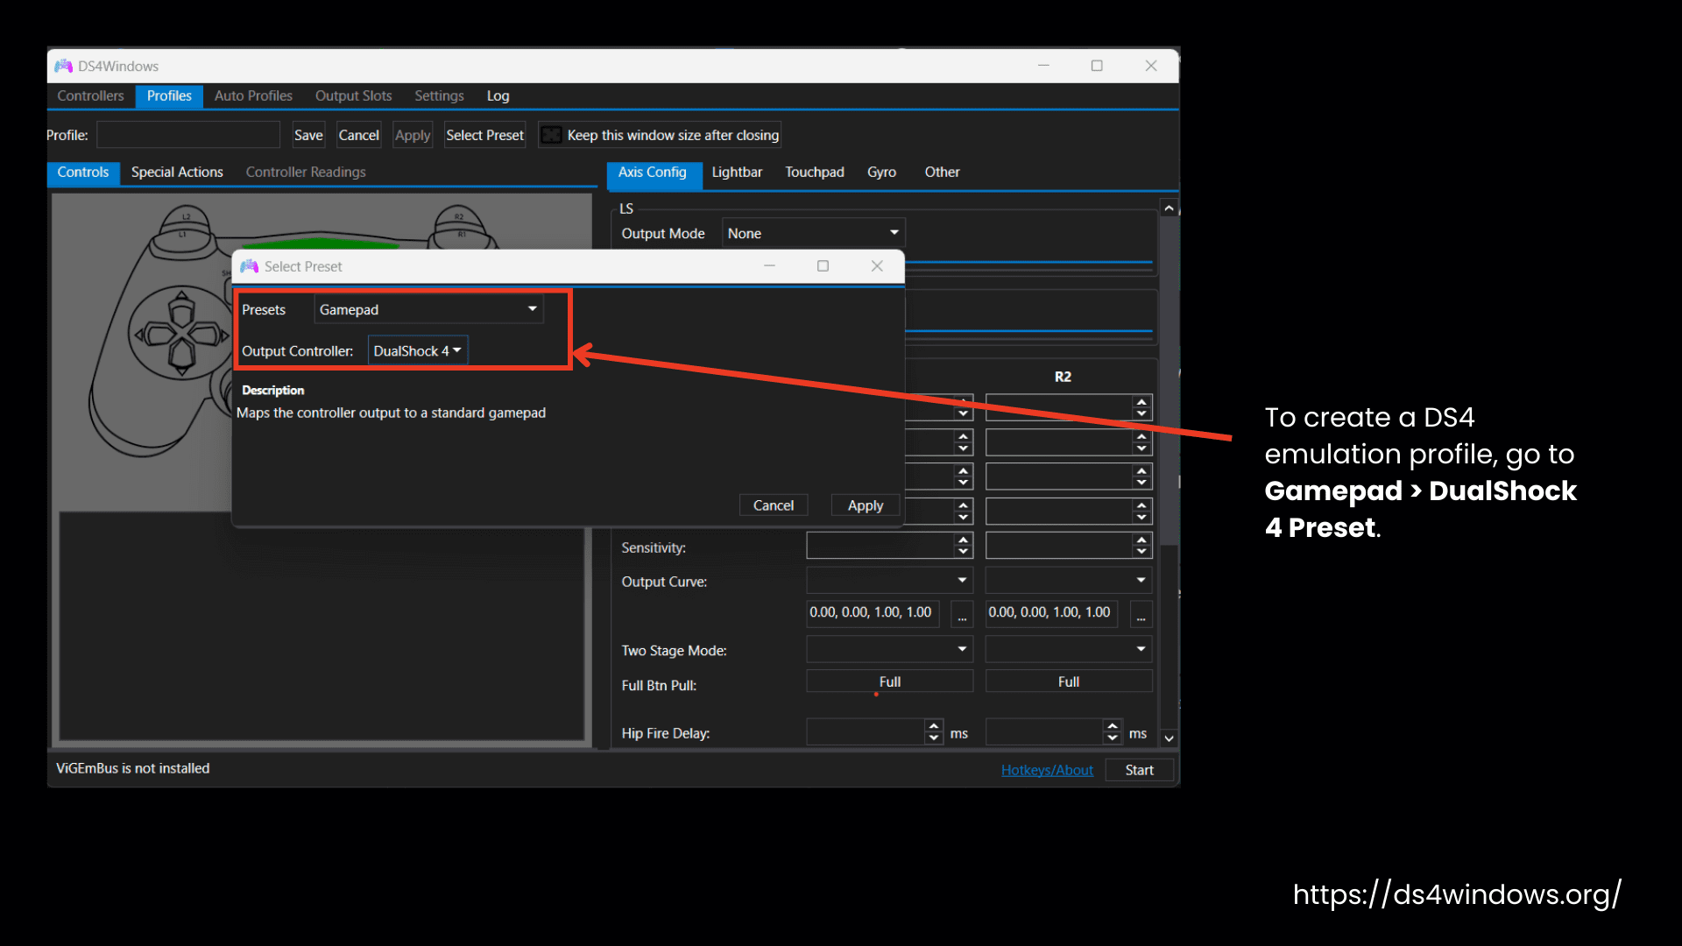
Task: Open the Select Preset button
Action: pyautogui.click(x=484, y=135)
